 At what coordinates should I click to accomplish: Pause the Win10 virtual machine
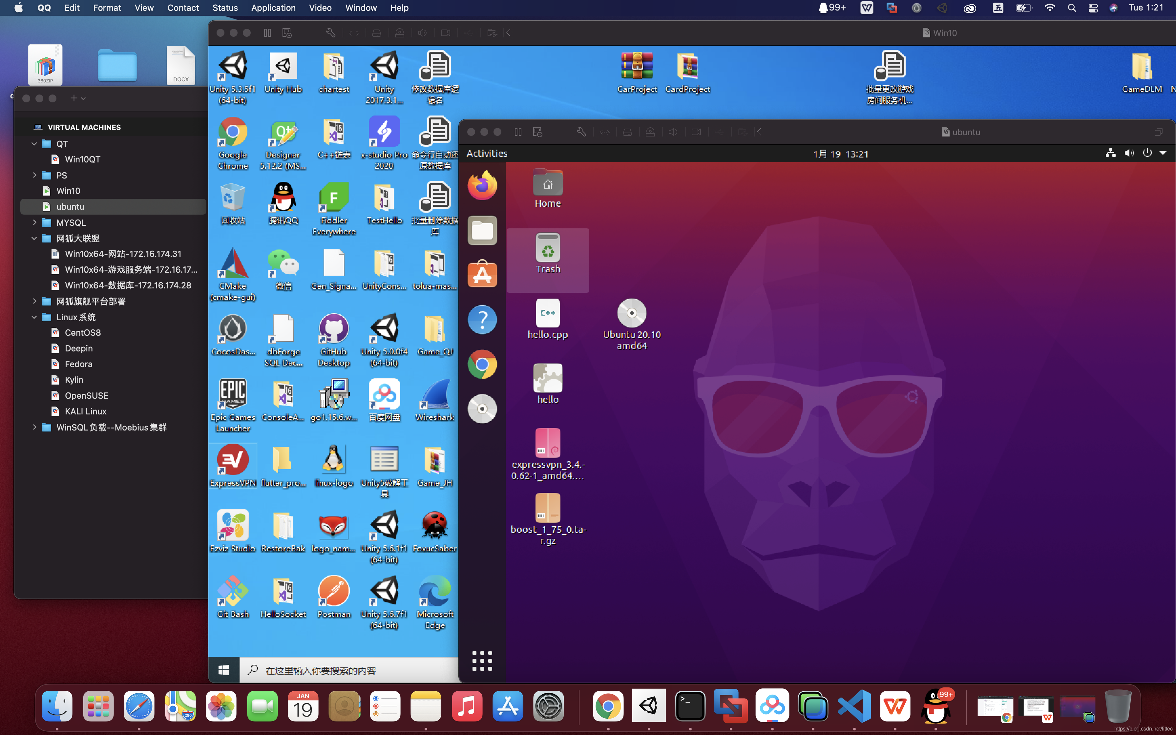pyautogui.click(x=267, y=32)
